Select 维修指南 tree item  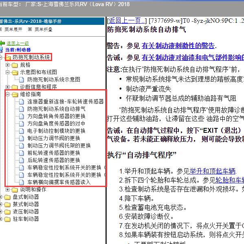[30, 94]
